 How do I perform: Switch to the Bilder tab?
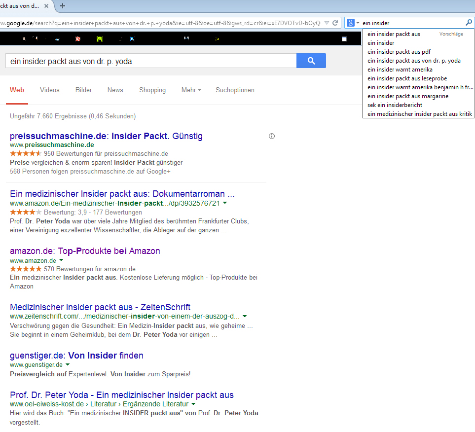tap(83, 90)
